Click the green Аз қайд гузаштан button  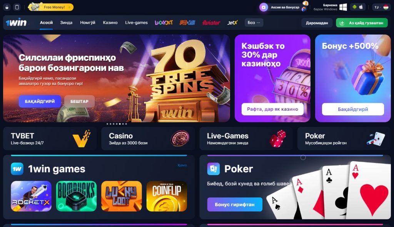pyautogui.click(x=362, y=23)
